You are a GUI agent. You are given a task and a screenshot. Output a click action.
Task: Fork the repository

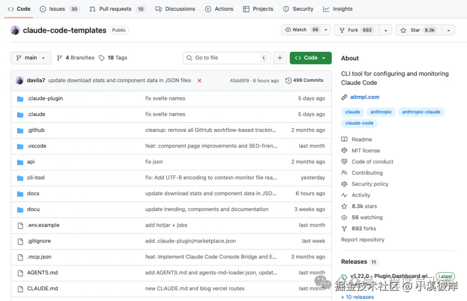click(357, 30)
